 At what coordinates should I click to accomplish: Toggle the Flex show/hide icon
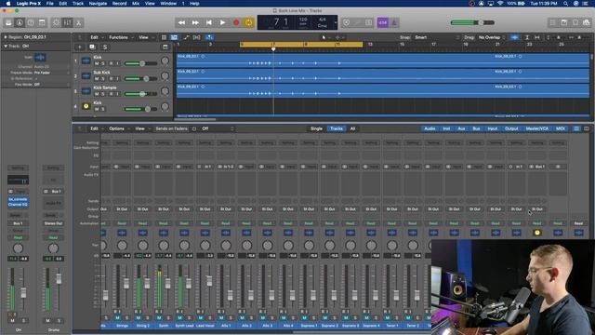point(196,37)
